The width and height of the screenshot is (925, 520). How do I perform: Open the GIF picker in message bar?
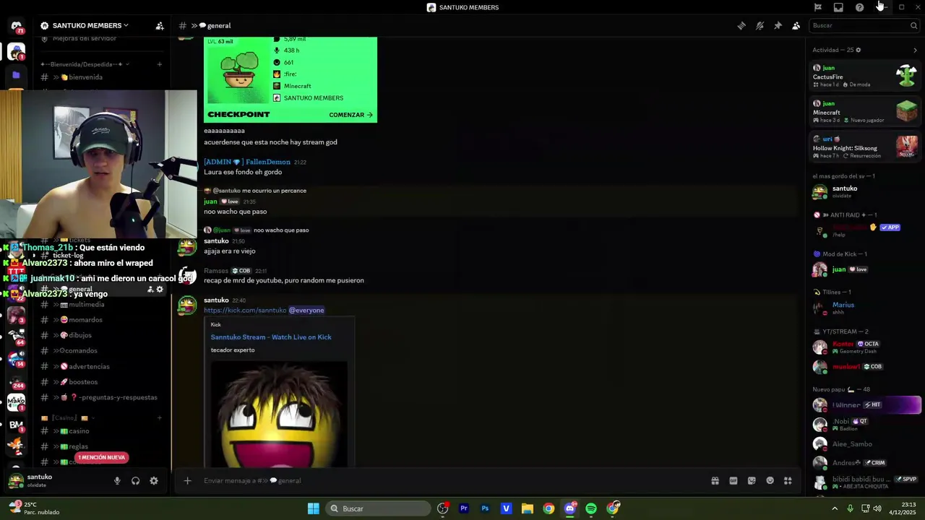point(733,481)
